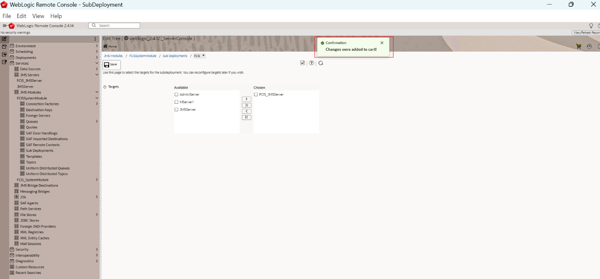Click the View/Refresh Report button
This screenshot has width=600, height=279.
[586, 32]
